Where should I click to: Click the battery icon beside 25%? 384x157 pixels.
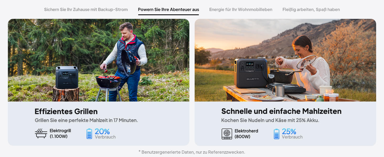click(276, 134)
